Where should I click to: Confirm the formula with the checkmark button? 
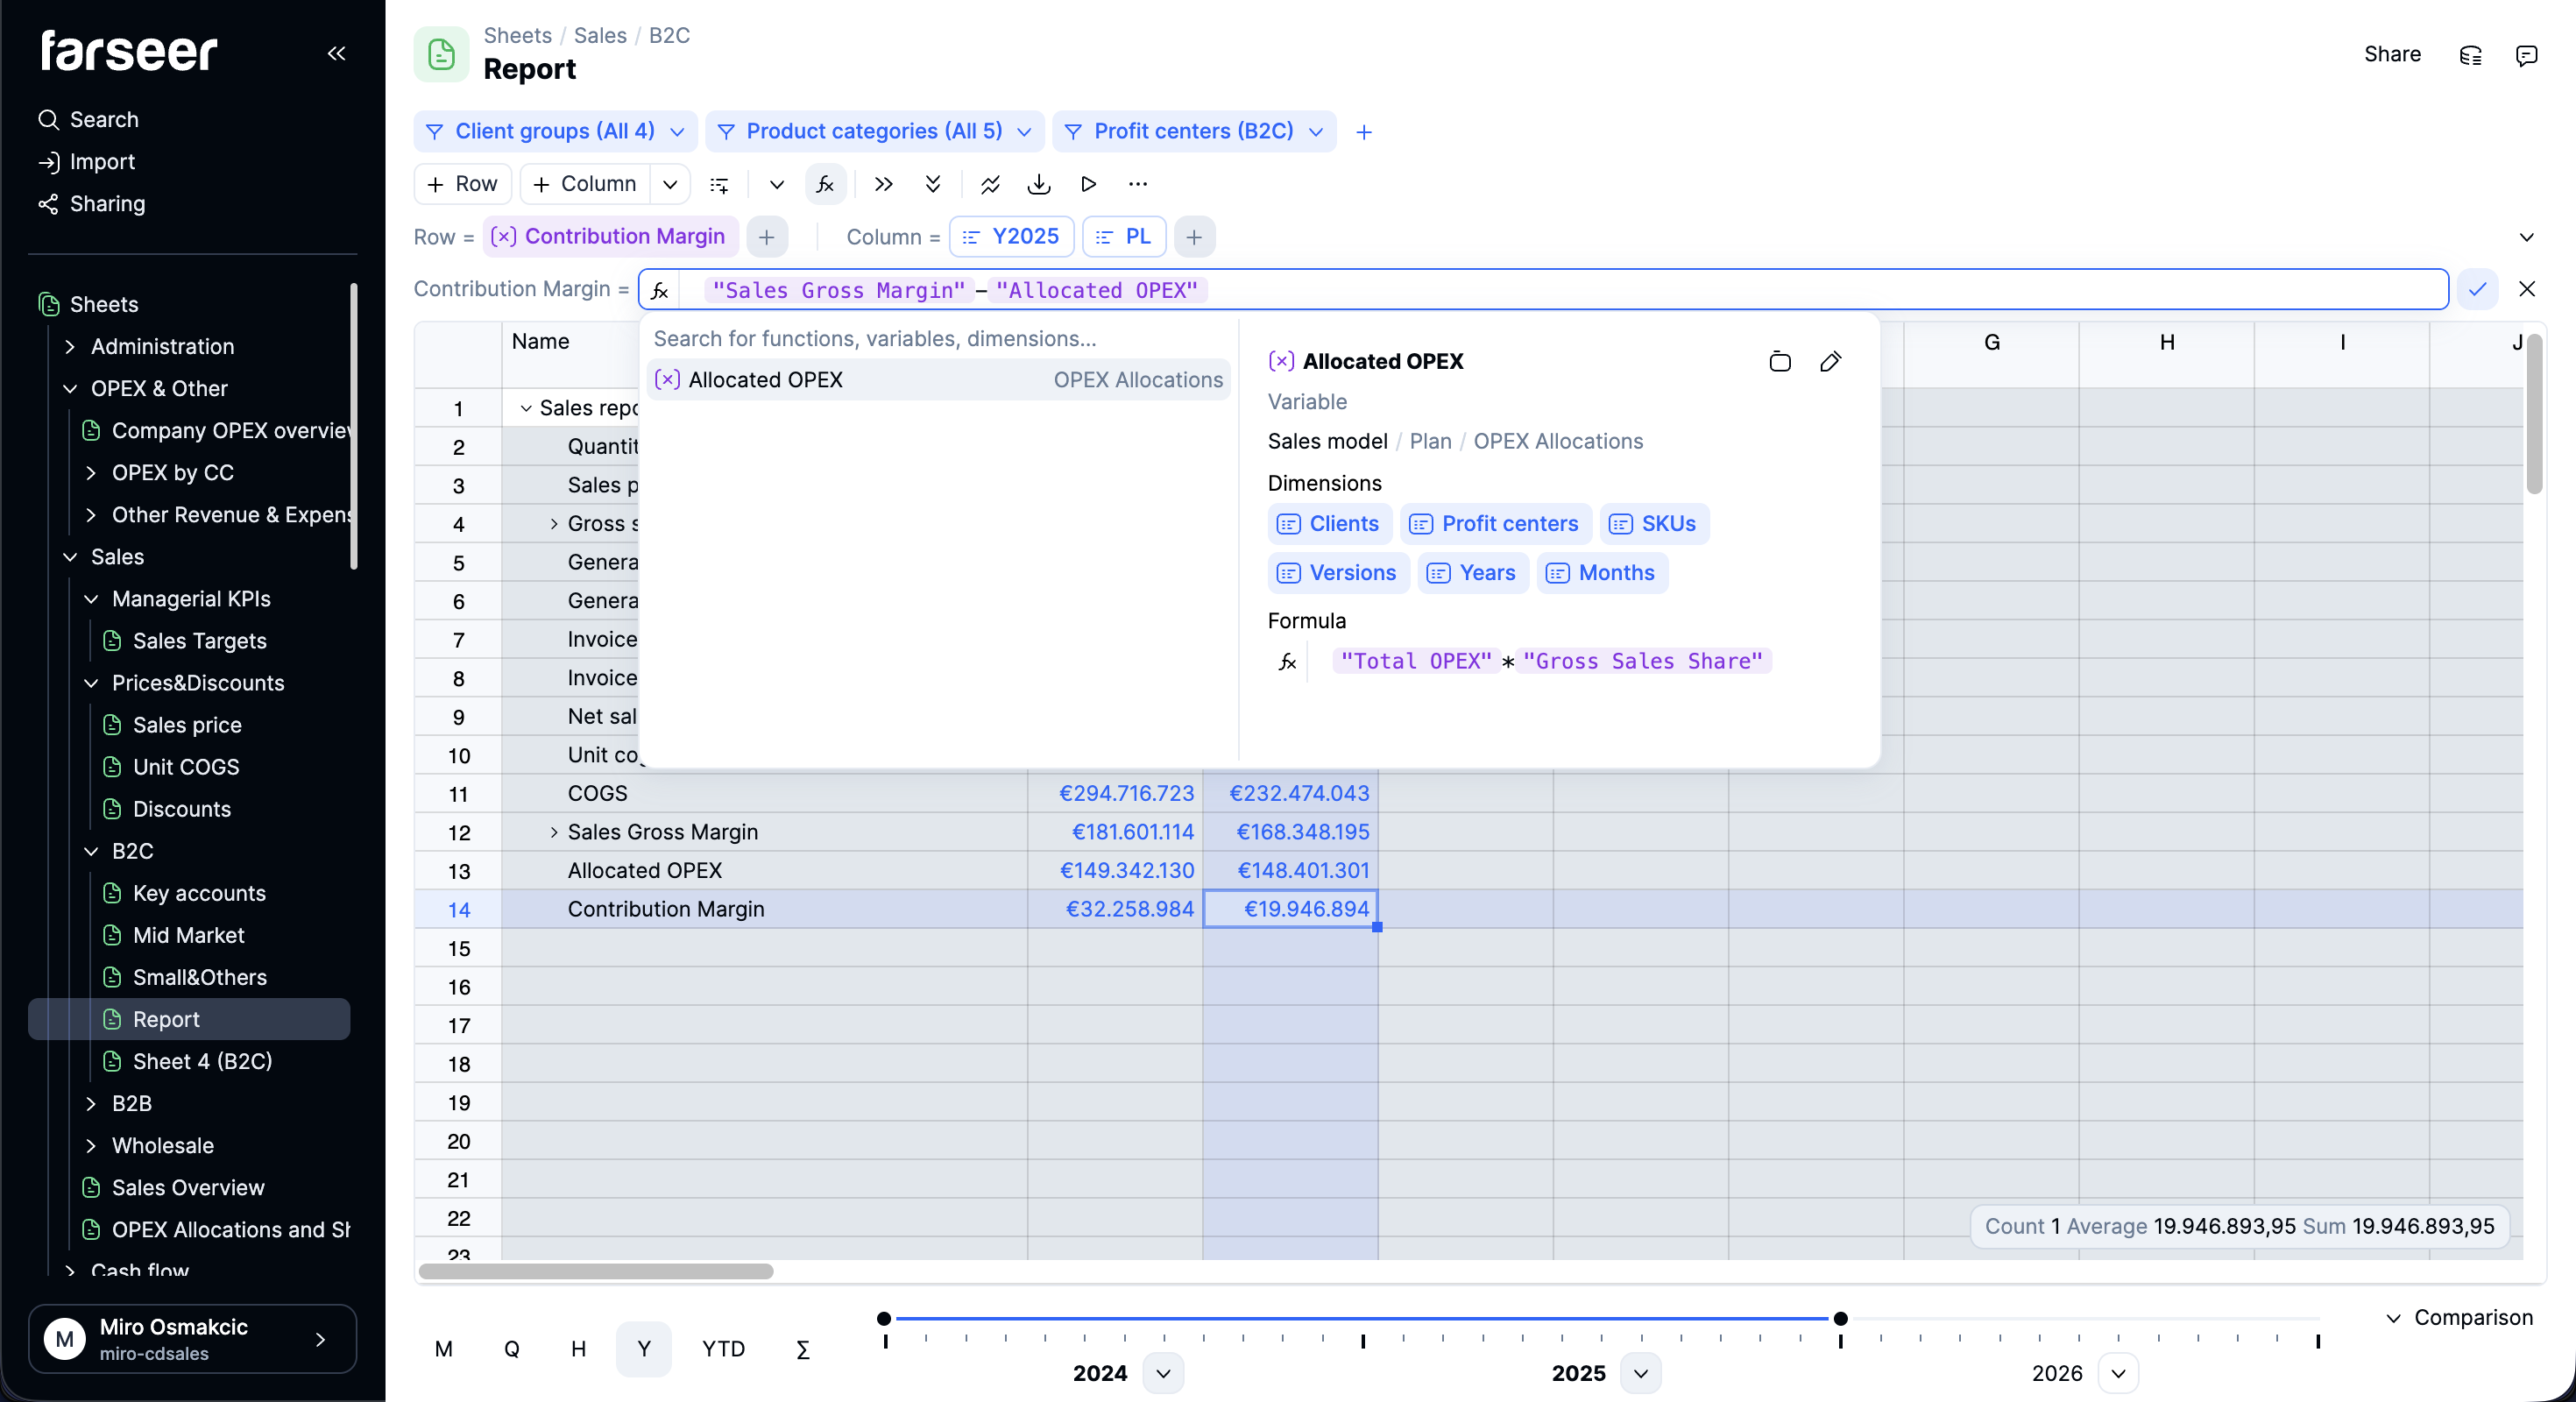click(2479, 289)
